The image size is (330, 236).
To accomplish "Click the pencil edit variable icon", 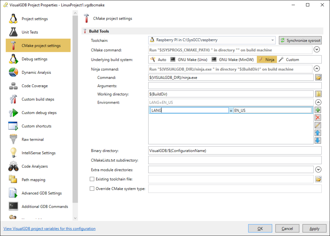I will click(318, 125).
